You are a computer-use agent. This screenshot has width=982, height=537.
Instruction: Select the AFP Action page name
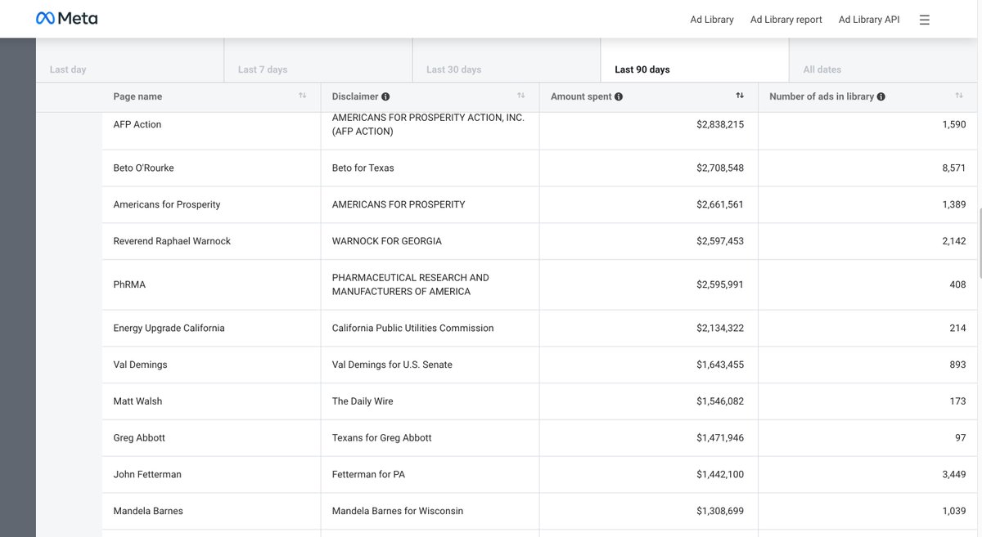click(137, 124)
